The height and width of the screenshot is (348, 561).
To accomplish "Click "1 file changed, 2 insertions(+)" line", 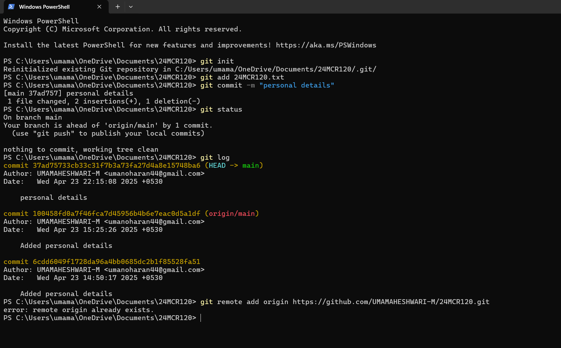I will point(104,101).
